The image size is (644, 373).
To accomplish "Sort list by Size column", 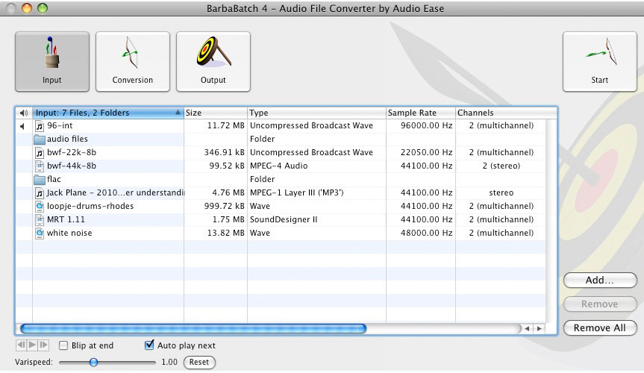I will pyautogui.click(x=215, y=113).
